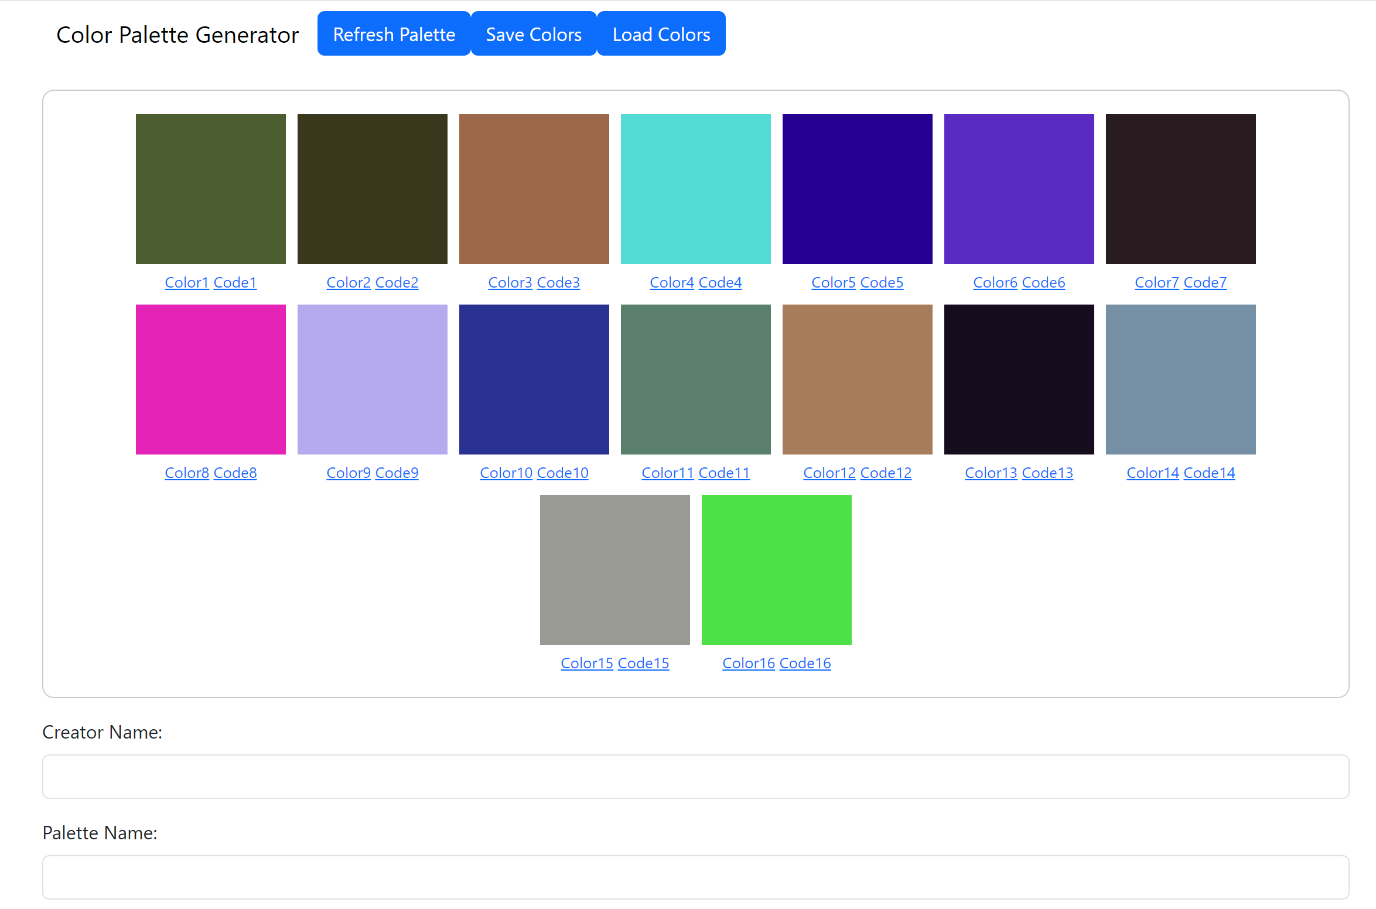Focus the Palette Name input field

696,877
